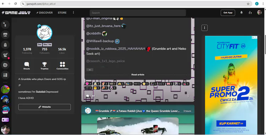Bookmark this page with the star
This screenshot has height=135, width=266.
(x=248, y=4)
